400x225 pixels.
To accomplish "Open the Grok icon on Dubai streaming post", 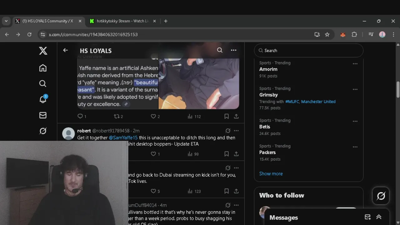I will coord(228,168).
